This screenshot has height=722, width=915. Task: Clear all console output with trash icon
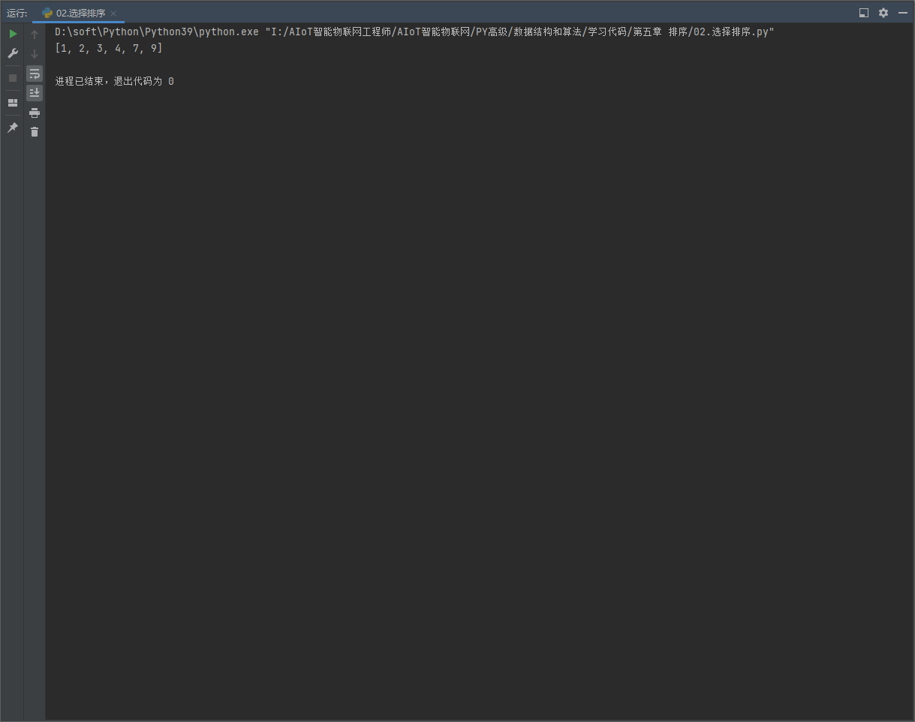point(35,131)
